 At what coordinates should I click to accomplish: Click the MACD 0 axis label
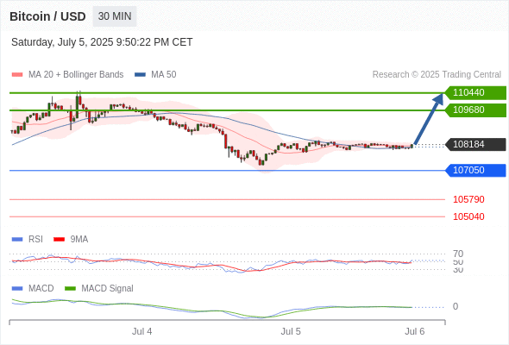click(456, 307)
